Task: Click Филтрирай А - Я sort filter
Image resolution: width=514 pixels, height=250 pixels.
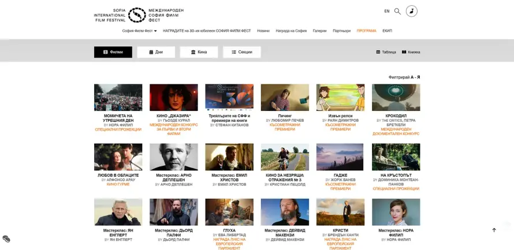Action: point(404,77)
